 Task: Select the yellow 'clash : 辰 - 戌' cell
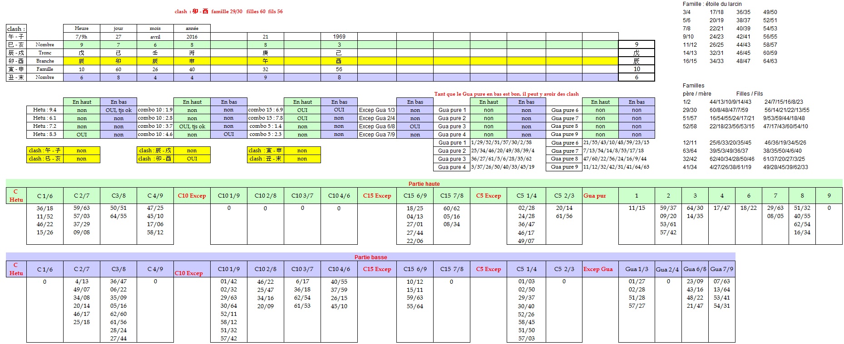[155, 150]
